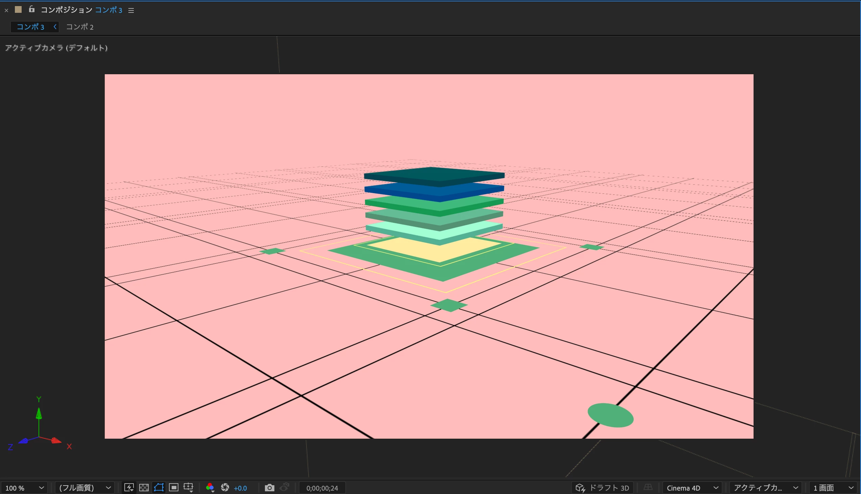This screenshot has width=861, height=494.
Task: Open the Cinema 4D renderer dropdown
Action: click(x=692, y=488)
